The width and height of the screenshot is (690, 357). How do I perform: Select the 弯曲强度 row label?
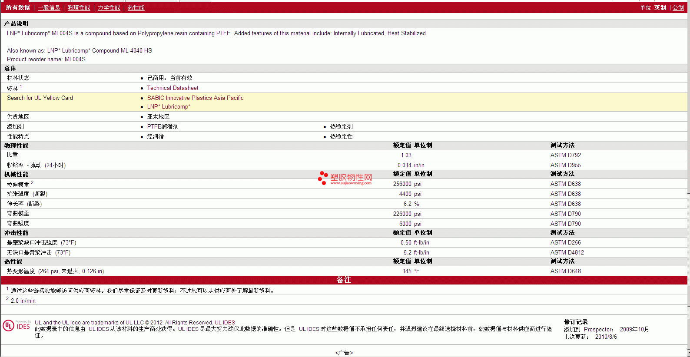point(18,224)
